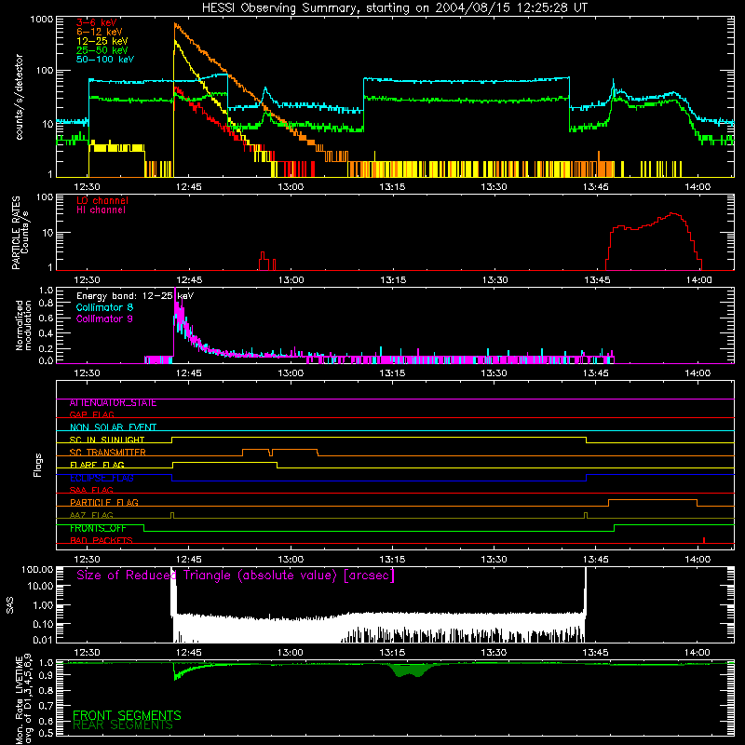Click the GAP_FLAG label

tap(91, 414)
